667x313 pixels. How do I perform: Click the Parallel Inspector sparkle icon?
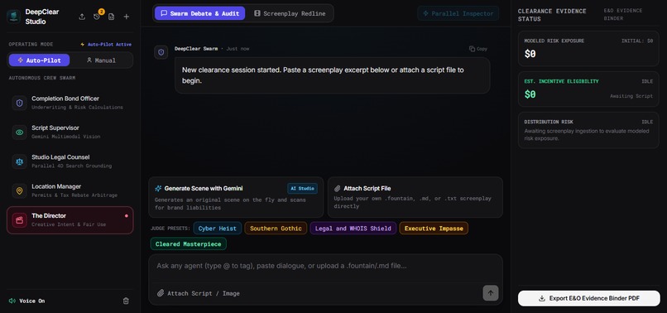(x=425, y=13)
